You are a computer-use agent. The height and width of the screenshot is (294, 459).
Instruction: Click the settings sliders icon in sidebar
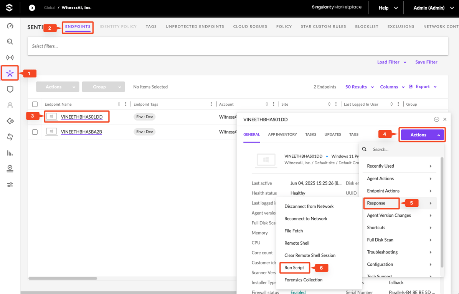coord(10,185)
